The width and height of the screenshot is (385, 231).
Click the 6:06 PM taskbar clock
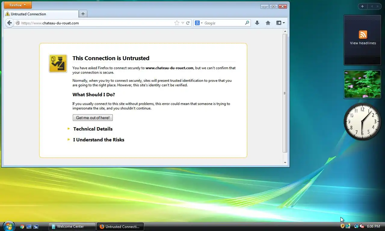(x=373, y=226)
